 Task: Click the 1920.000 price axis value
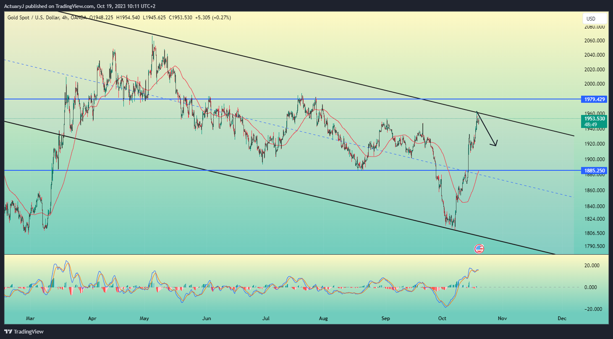595,144
